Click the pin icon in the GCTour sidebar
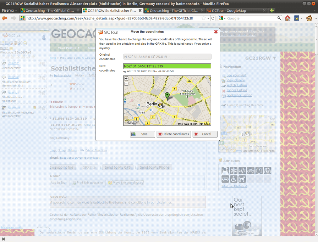 [x=44, y=38]
